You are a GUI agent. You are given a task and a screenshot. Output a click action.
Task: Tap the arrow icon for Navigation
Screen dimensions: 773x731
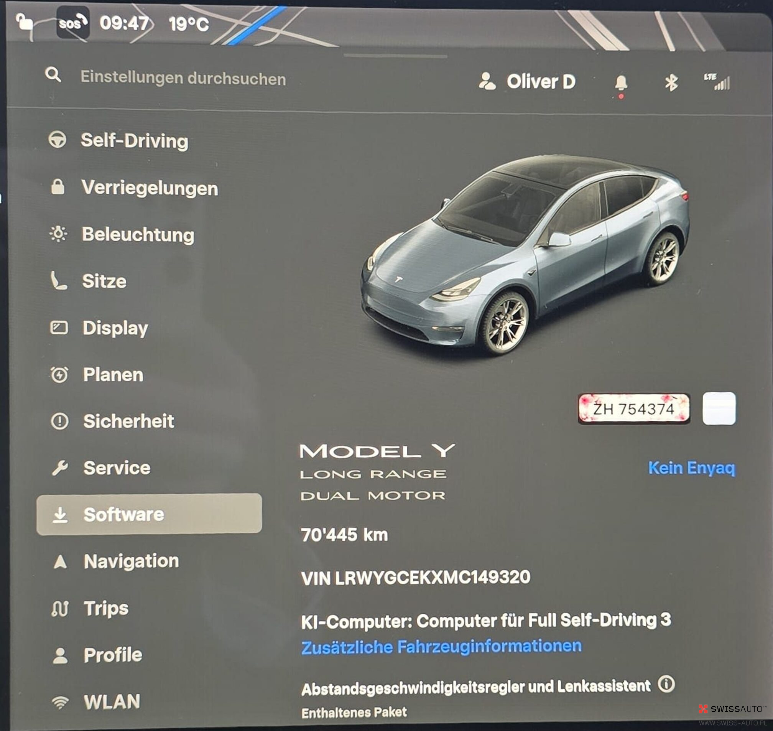pyautogui.click(x=60, y=561)
